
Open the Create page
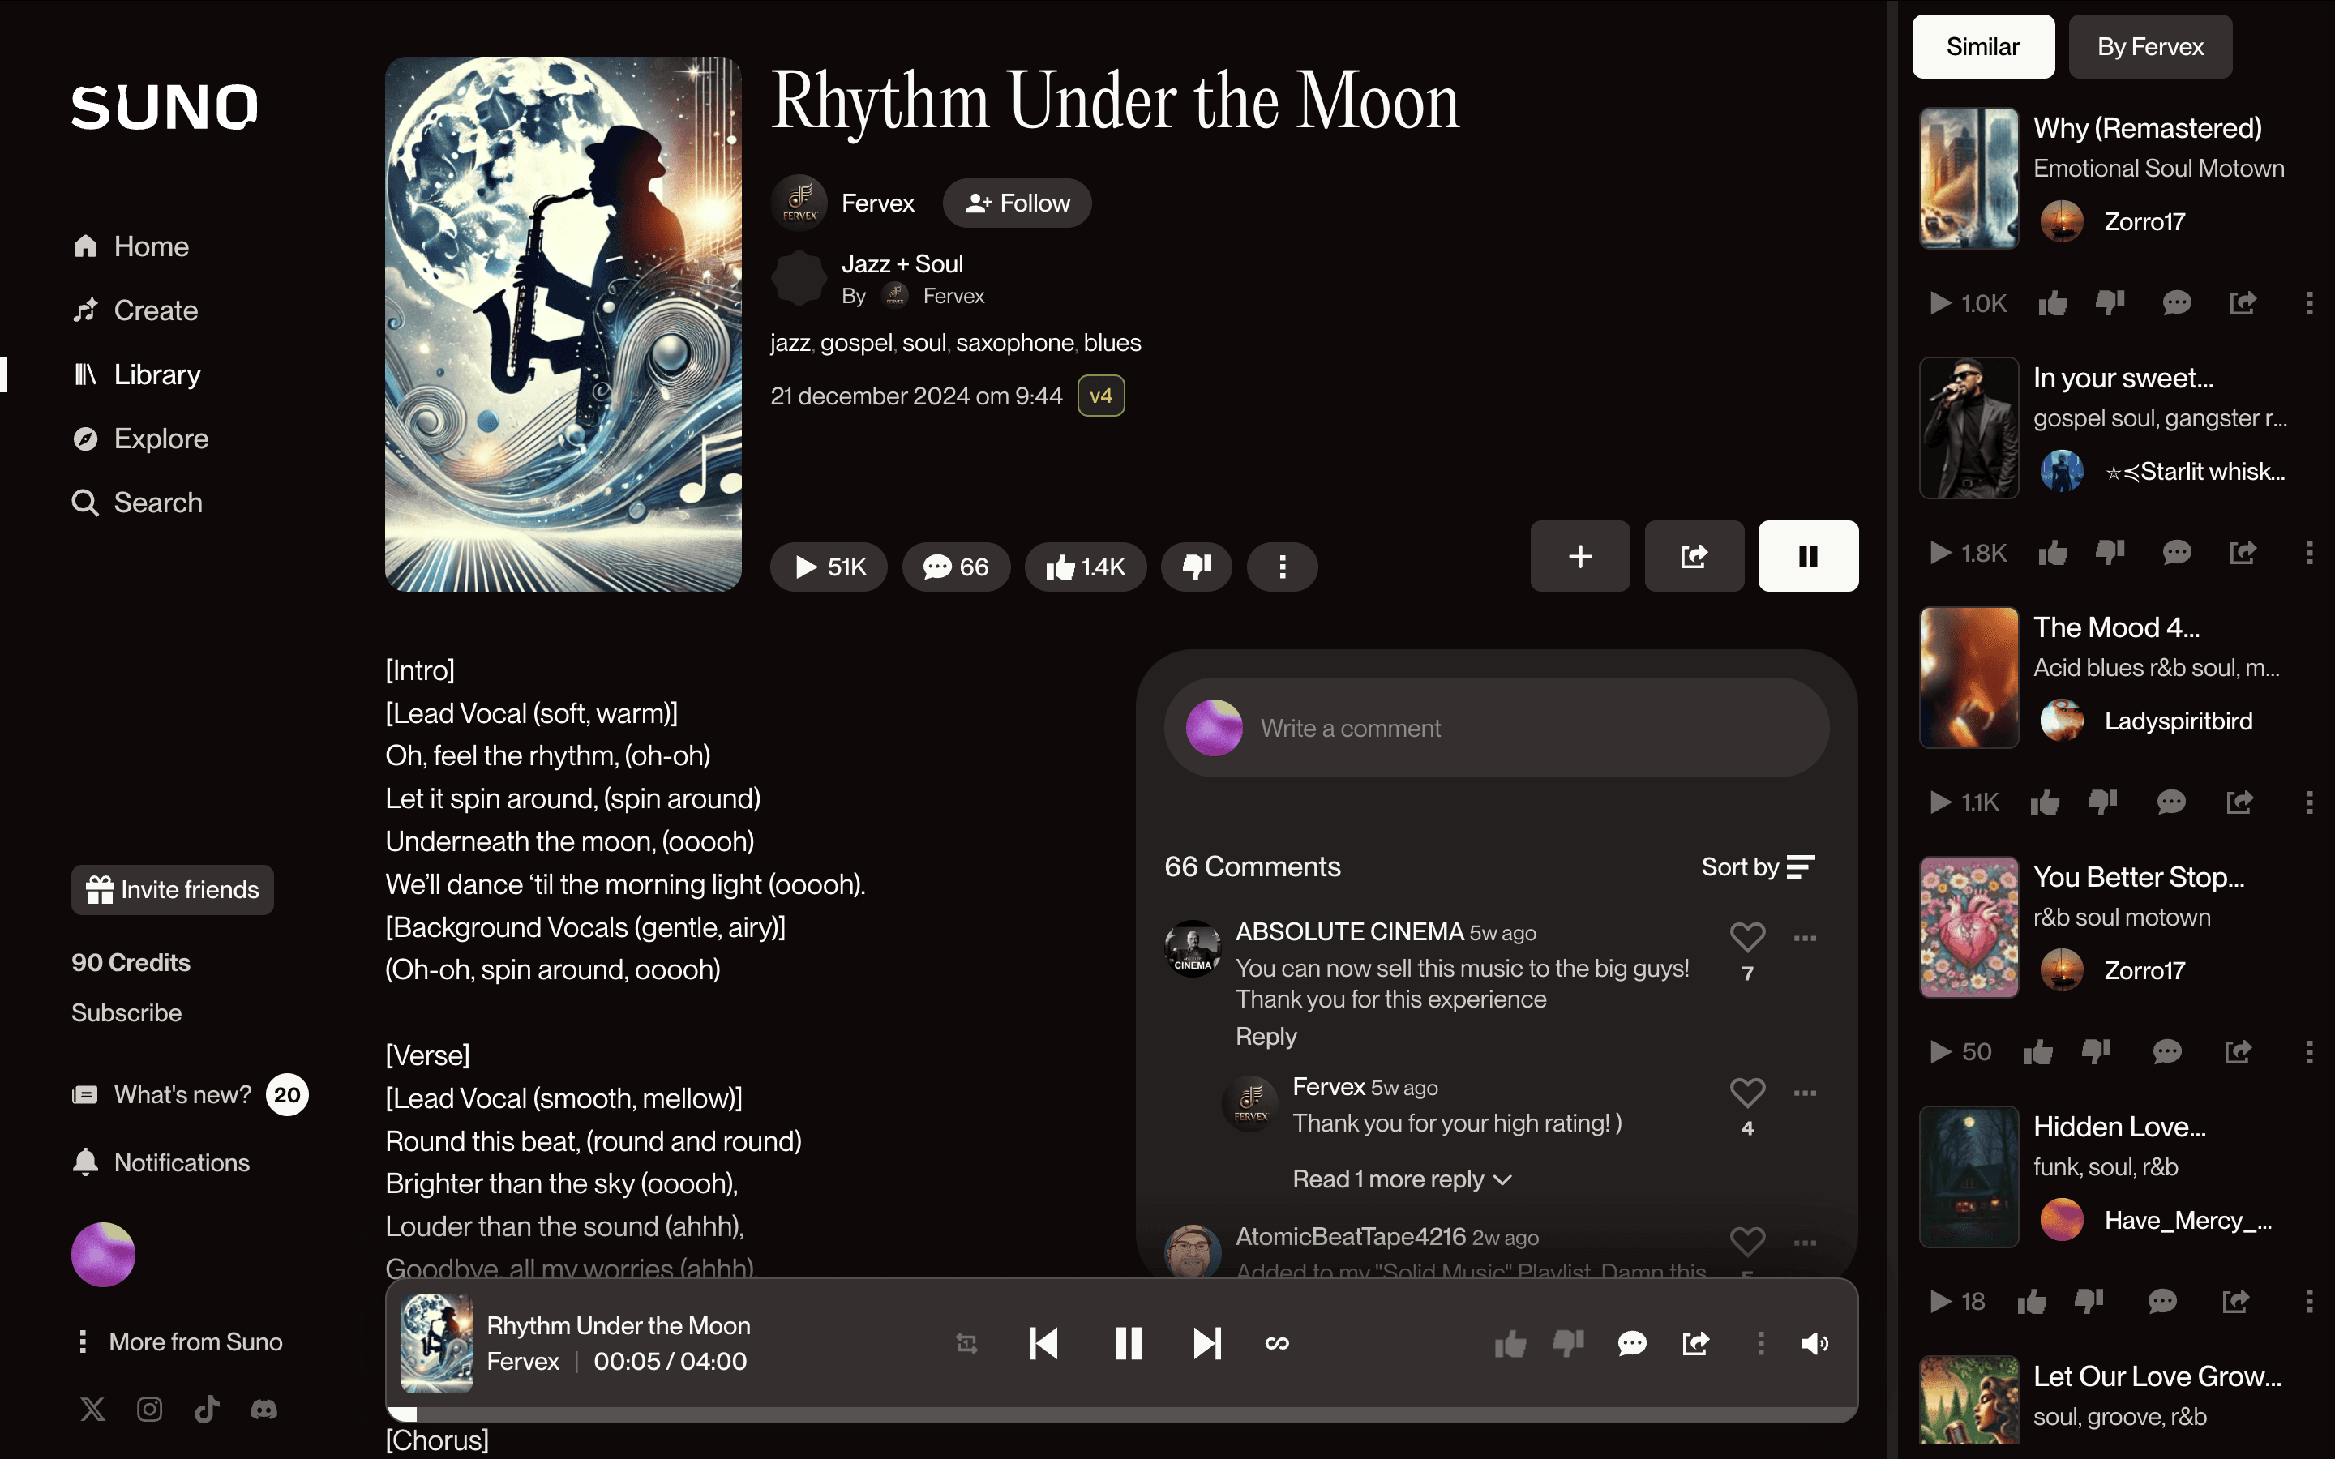(135, 310)
